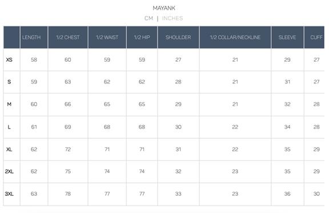
Task: Click the XS length value 58
Action: [34, 60]
